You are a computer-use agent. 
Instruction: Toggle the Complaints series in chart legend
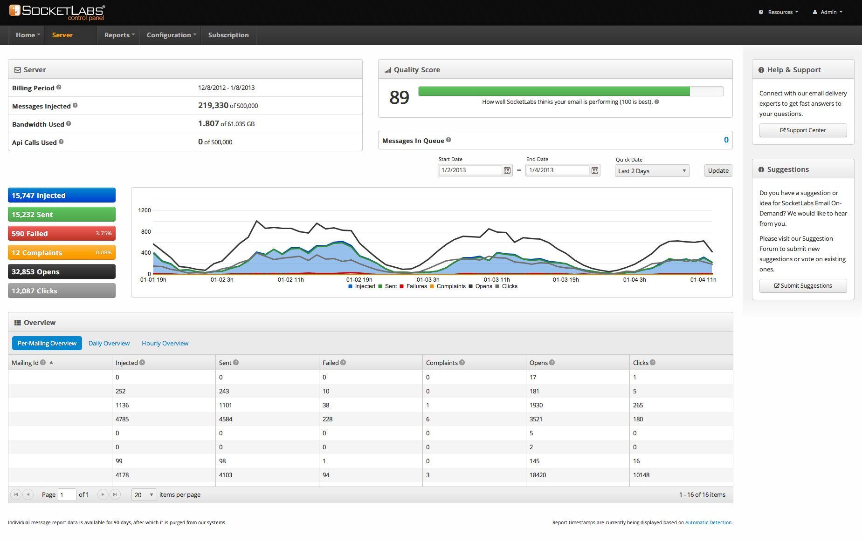point(448,286)
